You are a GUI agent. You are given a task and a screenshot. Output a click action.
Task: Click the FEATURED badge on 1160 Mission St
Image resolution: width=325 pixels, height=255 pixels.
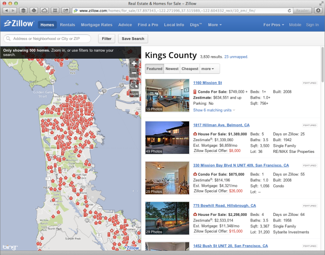tap(310, 83)
